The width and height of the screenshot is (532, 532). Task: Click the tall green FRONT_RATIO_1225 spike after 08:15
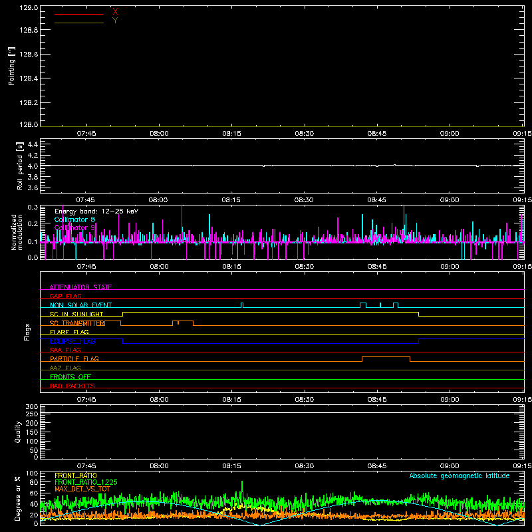[242, 489]
